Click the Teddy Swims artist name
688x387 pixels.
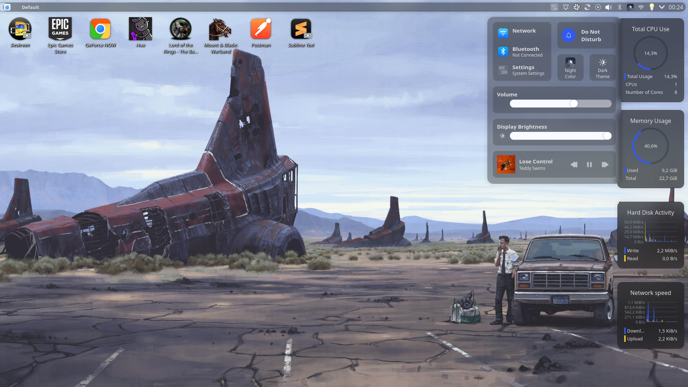click(x=532, y=168)
